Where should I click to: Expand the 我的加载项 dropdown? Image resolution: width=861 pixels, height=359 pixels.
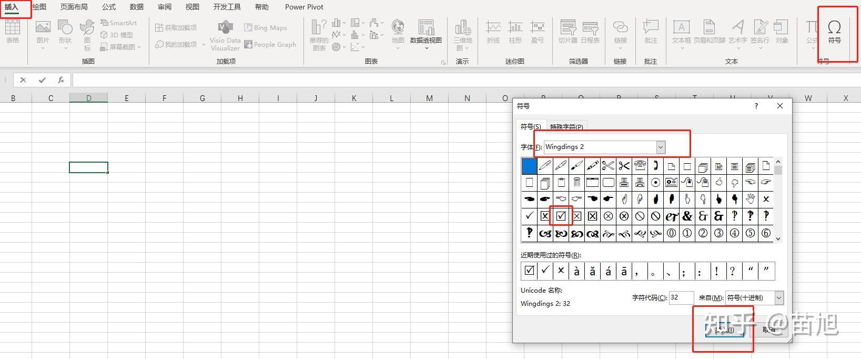point(204,45)
